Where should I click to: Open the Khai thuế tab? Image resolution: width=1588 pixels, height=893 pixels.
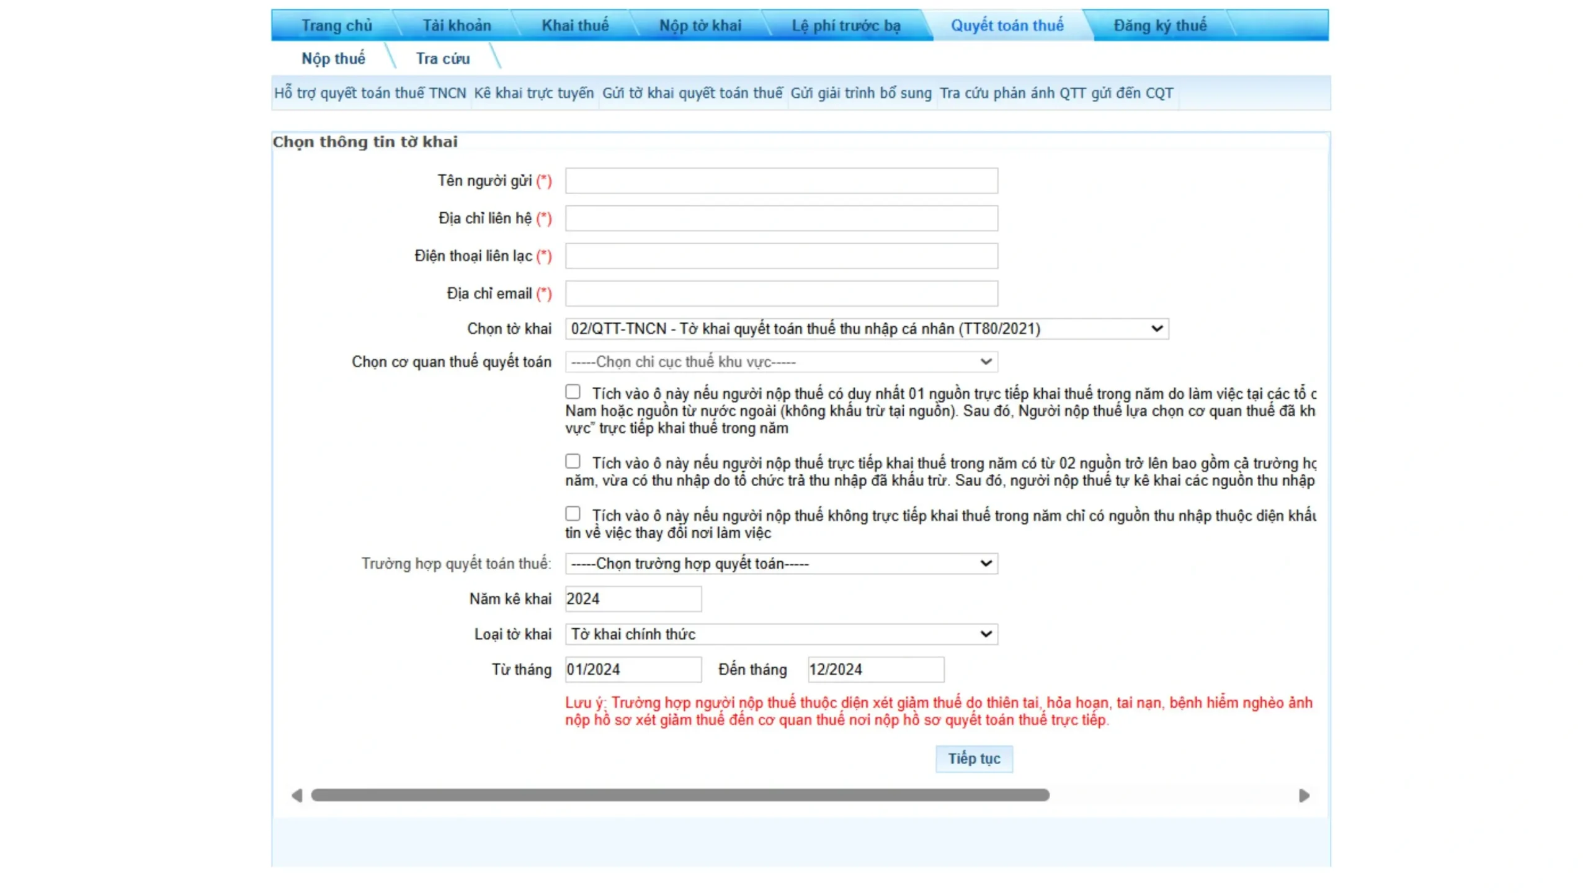coord(575,25)
